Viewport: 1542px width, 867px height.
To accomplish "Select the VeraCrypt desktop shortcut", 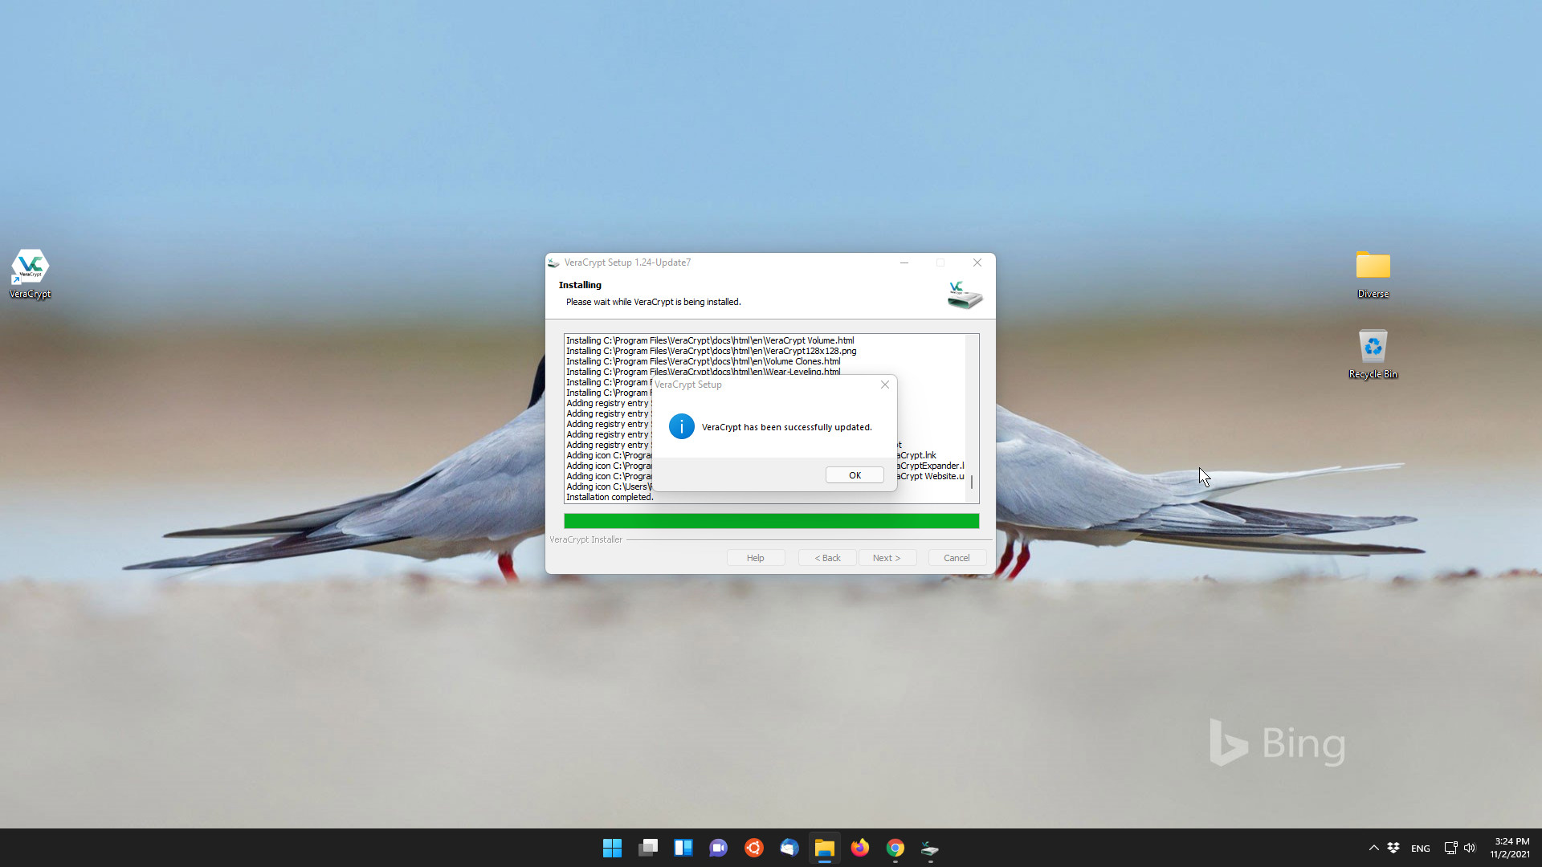I will [x=30, y=274].
